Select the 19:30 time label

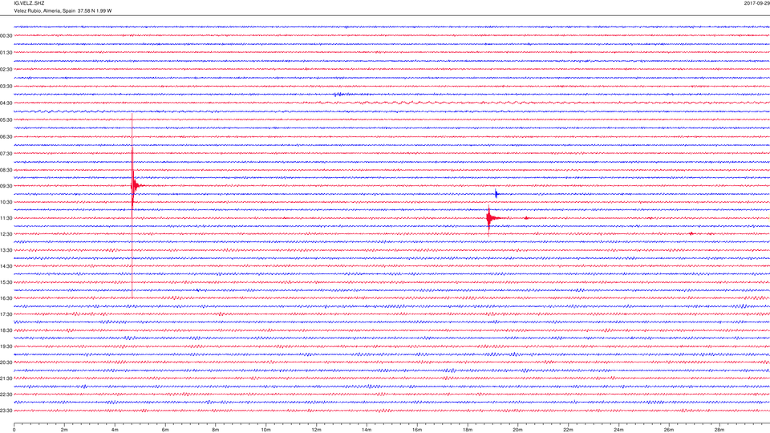(6, 346)
